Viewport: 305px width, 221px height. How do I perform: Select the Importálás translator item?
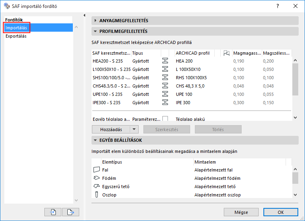click(38, 28)
